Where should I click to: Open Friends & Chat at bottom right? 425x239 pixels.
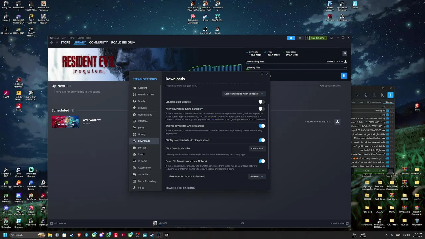point(339,223)
